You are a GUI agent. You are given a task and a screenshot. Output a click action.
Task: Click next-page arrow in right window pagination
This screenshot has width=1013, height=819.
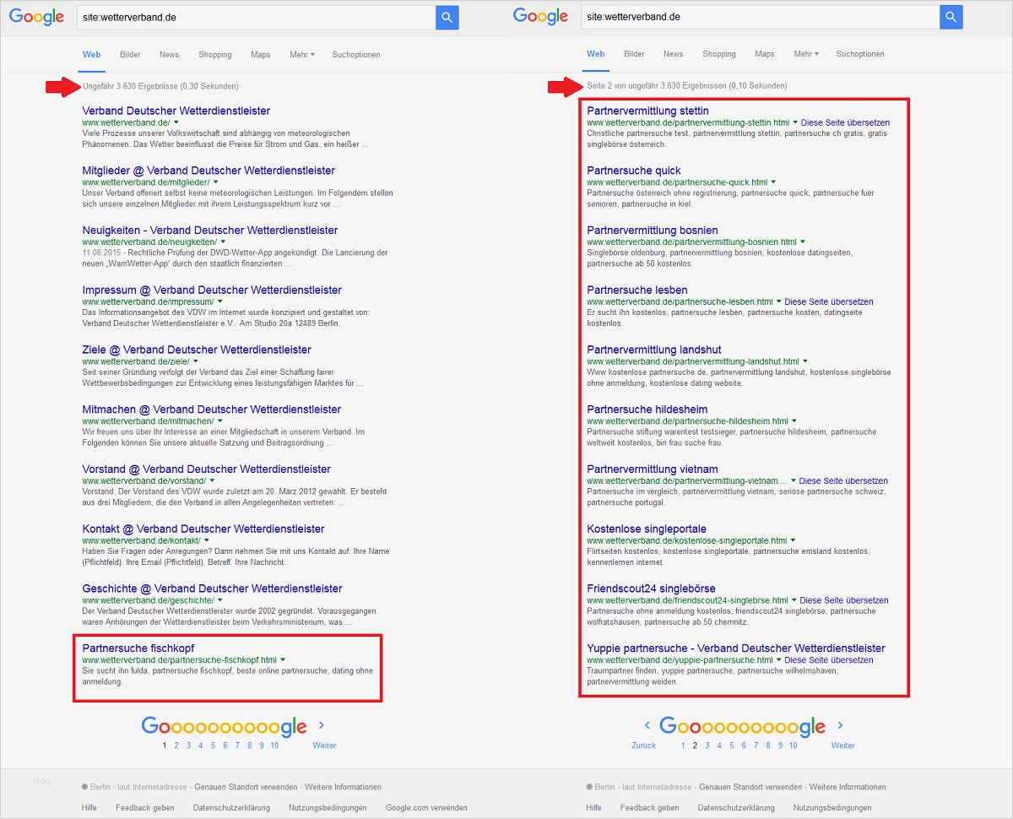tap(839, 725)
